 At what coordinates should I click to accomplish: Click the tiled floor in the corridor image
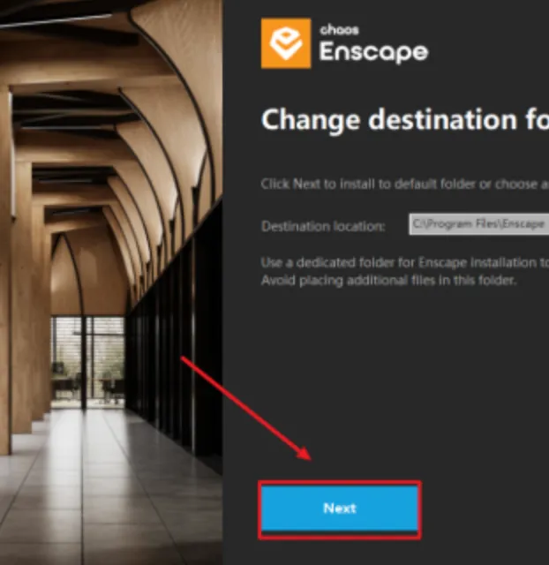point(108,497)
